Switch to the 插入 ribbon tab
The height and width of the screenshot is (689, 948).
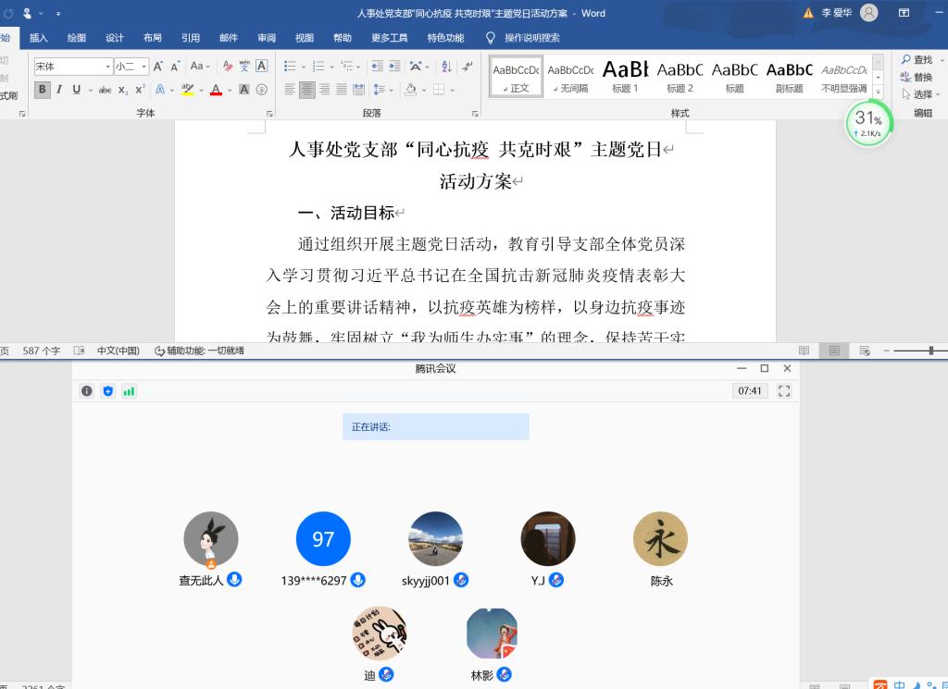[38, 38]
